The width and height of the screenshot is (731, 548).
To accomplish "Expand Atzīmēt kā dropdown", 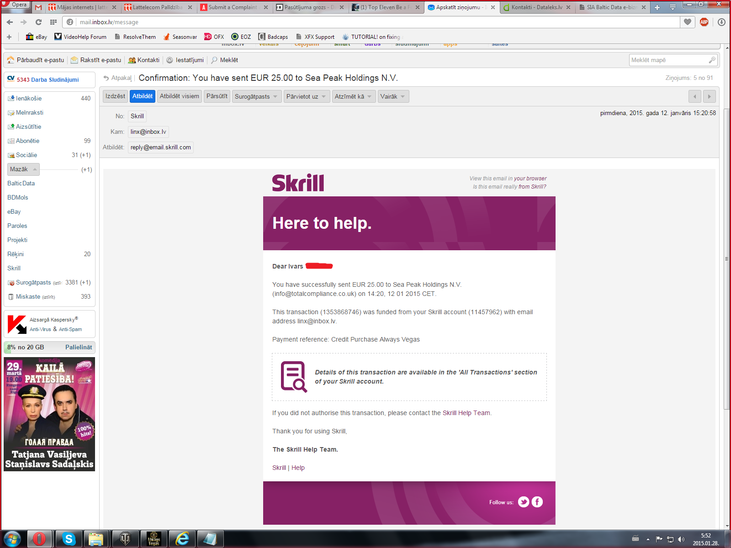I will [x=354, y=96].
